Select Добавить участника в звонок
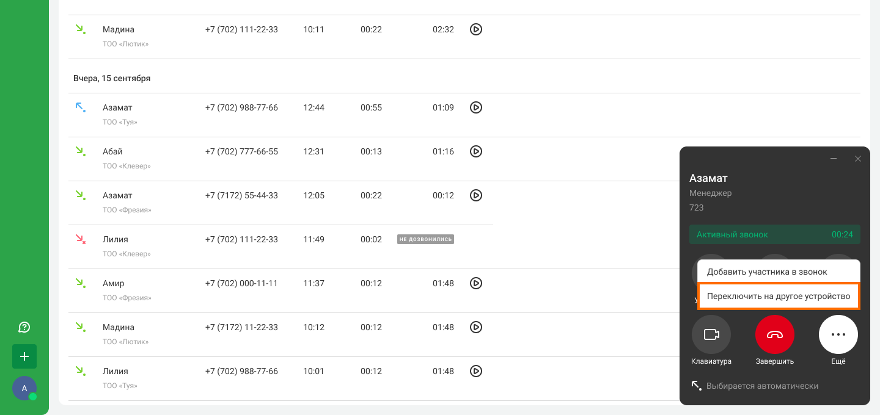 (767, 272)
